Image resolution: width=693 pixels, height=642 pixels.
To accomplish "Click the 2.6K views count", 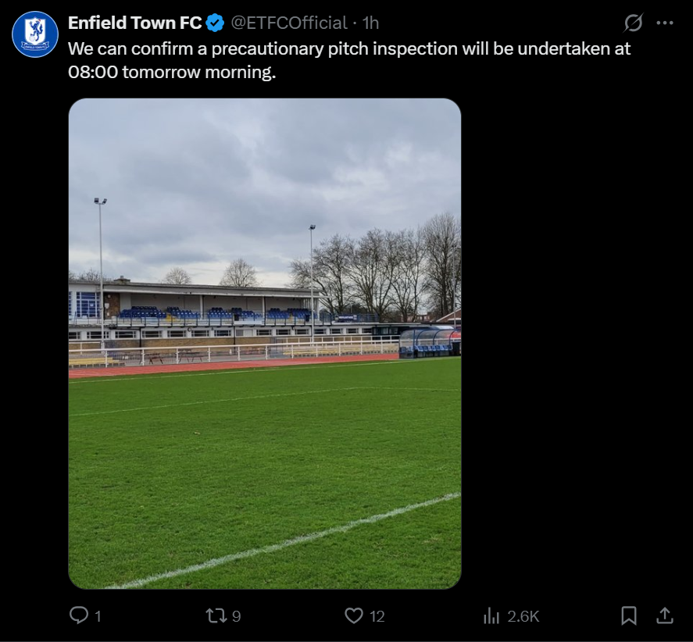I will [523, 616].
